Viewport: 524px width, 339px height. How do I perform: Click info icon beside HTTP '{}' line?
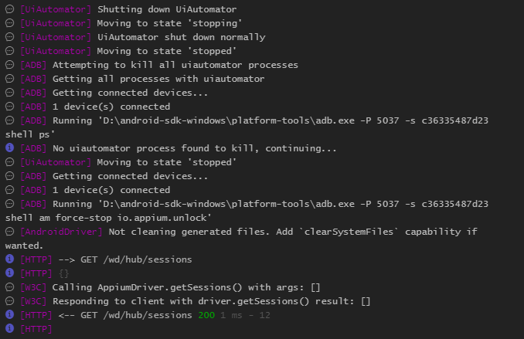pyautogui.click(x=10, y=273)
